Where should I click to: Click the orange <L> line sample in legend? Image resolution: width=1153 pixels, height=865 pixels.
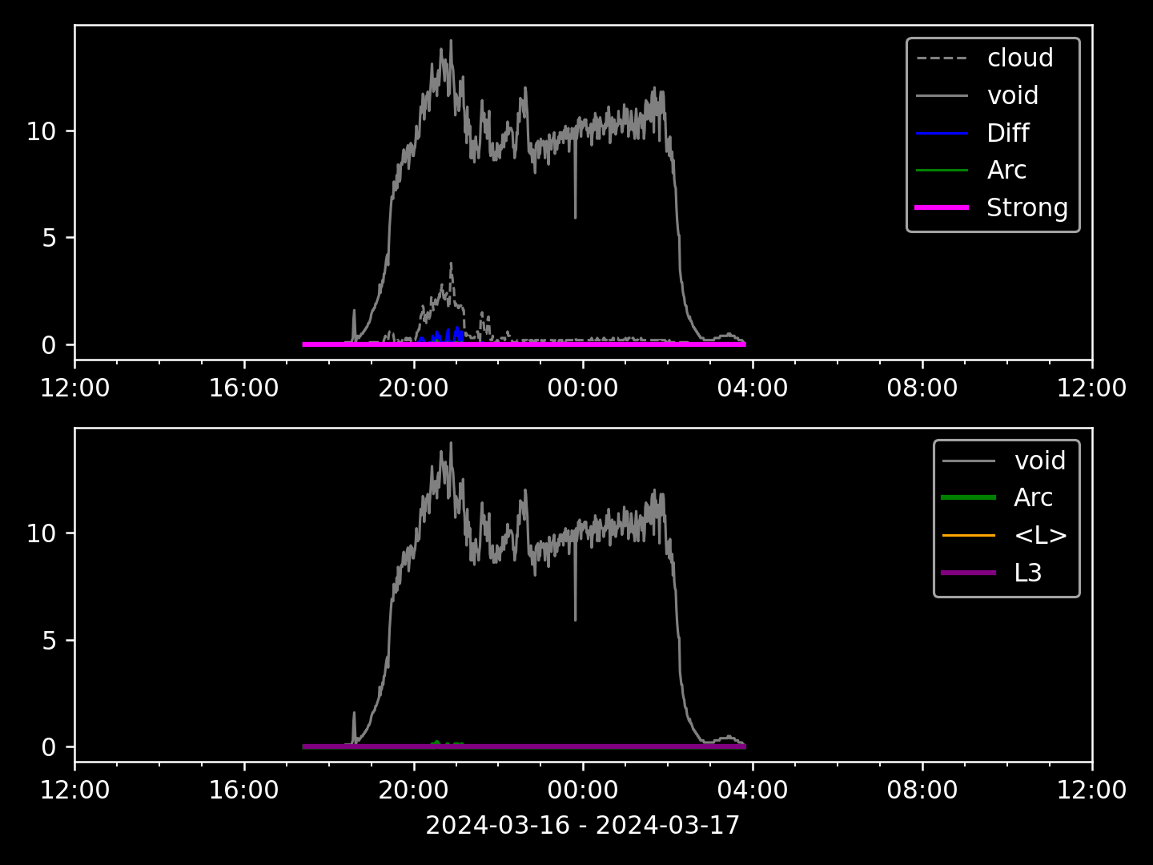point(969,535)
